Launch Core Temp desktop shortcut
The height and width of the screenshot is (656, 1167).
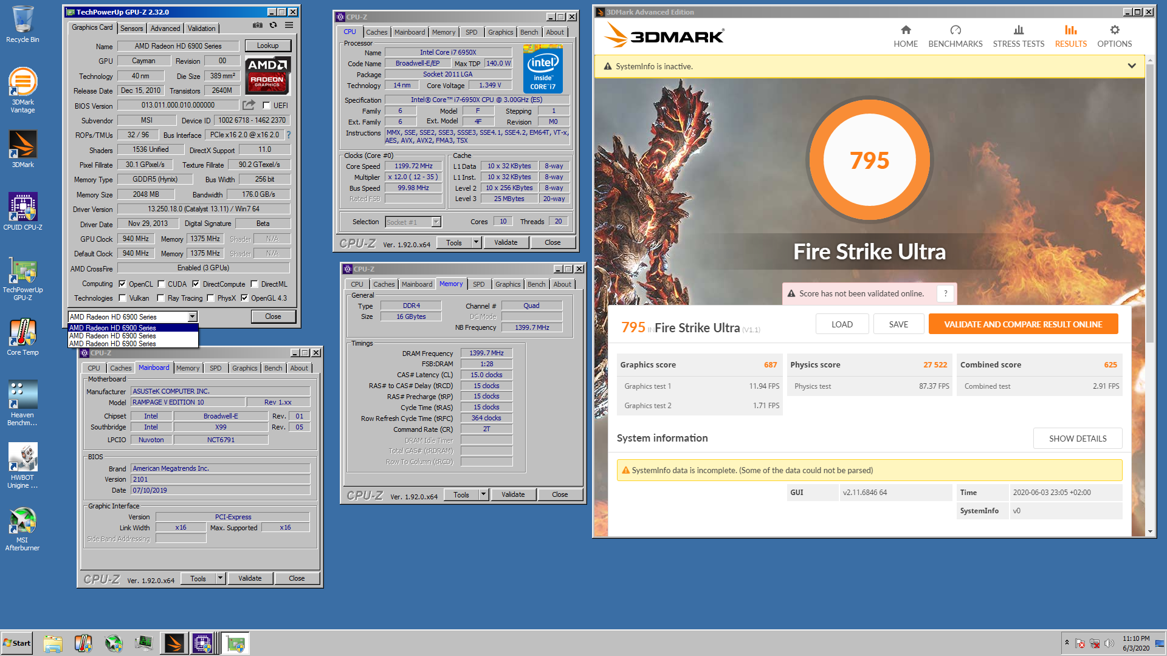coord(22,337)
